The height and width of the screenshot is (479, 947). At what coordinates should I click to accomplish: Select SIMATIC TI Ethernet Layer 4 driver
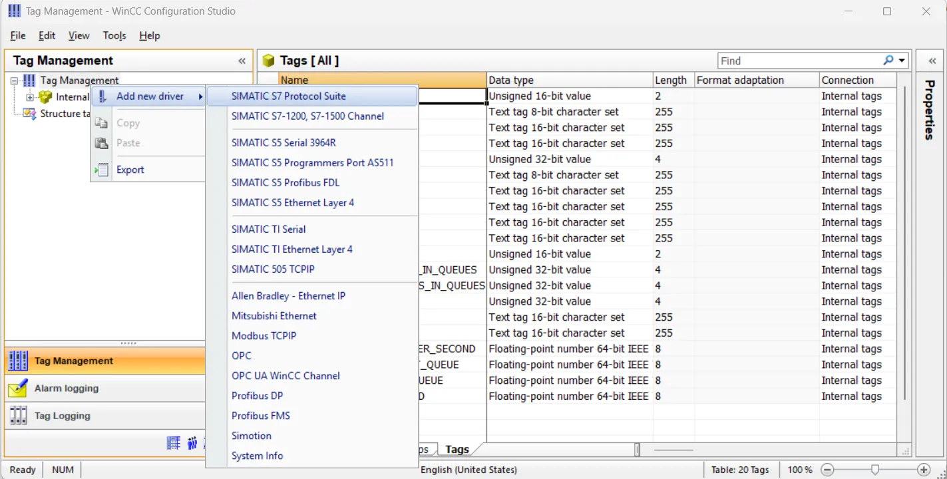click(312, 249)
